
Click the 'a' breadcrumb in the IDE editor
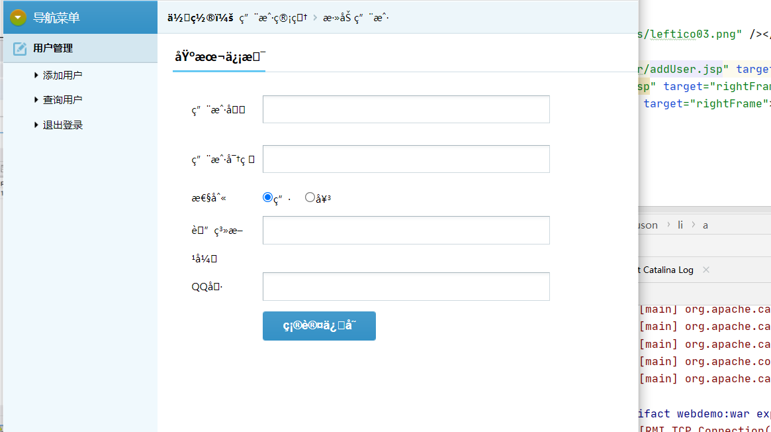(x=705, y=225)
